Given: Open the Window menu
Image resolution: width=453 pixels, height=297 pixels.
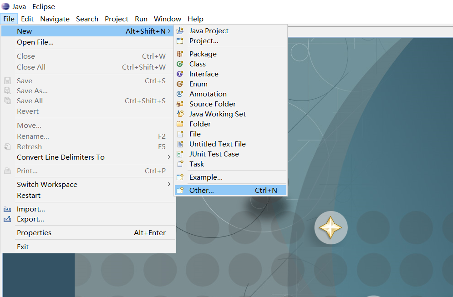Looking at the screenshot, I should tap(167, 19).
